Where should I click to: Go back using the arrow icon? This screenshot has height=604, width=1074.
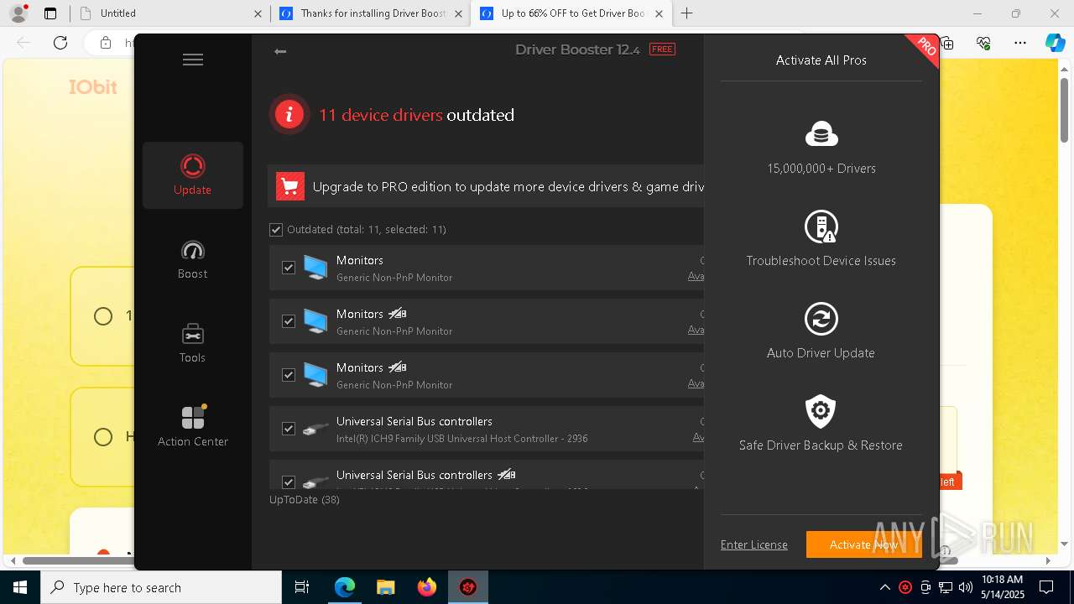[x=280, y=52]
